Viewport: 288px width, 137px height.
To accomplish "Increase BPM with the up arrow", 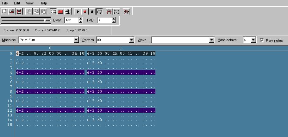I will (80, 19).
